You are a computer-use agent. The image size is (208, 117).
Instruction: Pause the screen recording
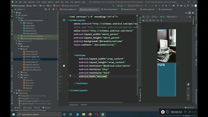click(x=167, y=112)
